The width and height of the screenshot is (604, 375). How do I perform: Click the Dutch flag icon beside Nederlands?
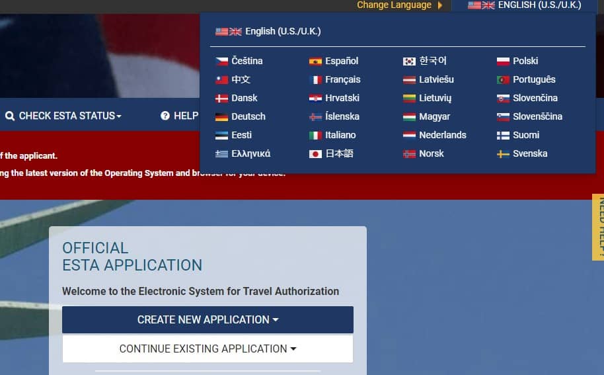[x=409, y=136]
